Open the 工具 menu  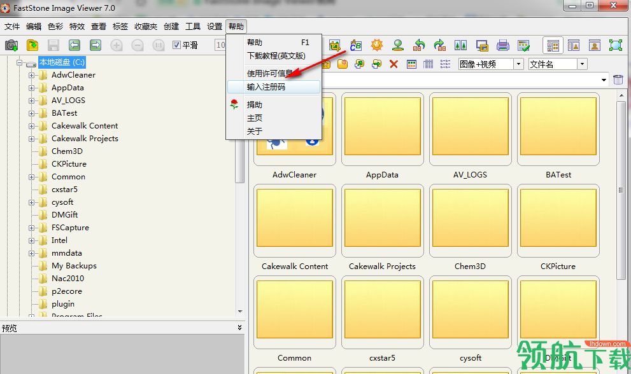[193, 27]
